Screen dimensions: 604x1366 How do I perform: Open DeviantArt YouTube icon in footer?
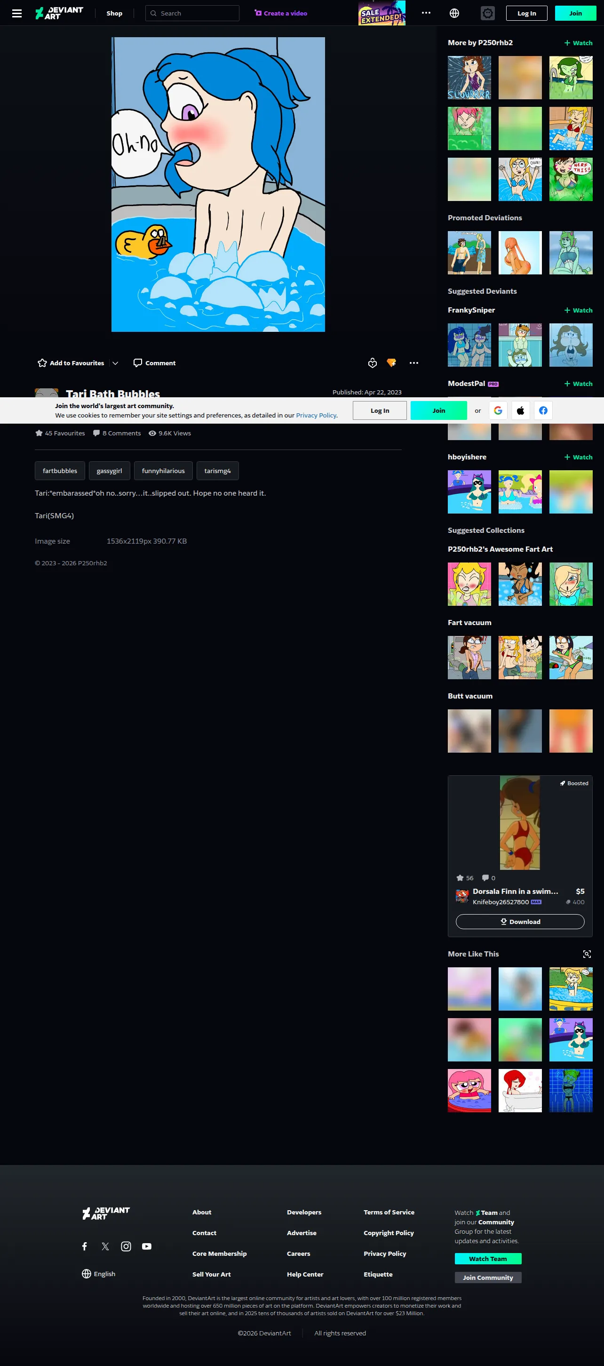[x=147, y=1246]
